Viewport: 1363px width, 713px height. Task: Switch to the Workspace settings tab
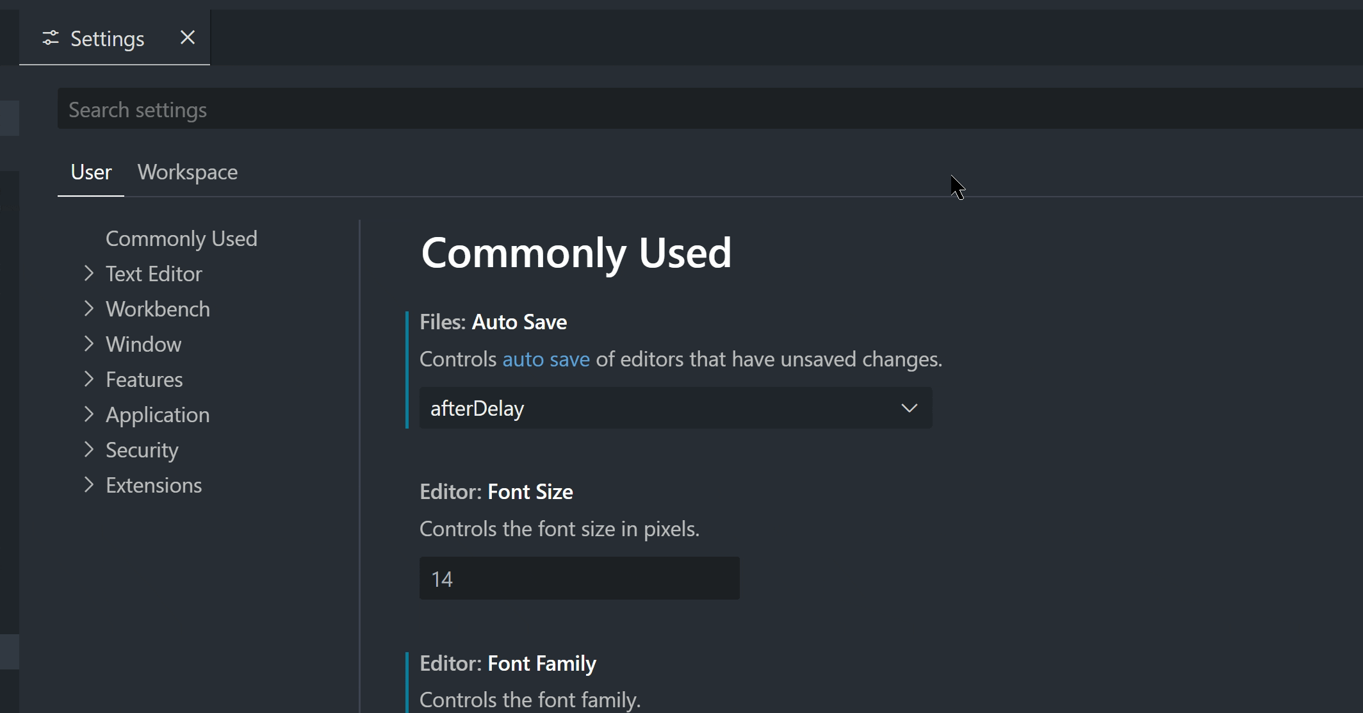click(187, 172)
